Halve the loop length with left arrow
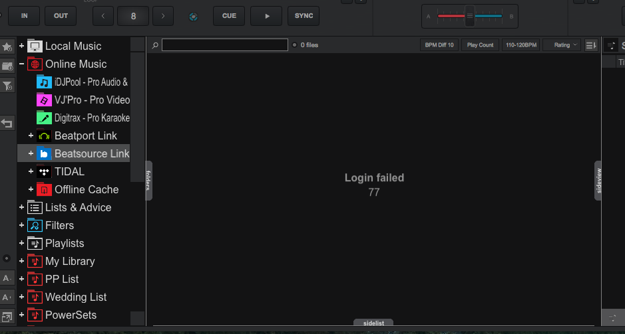The height and width of the screenshot is (334, 625). [103, 16]
